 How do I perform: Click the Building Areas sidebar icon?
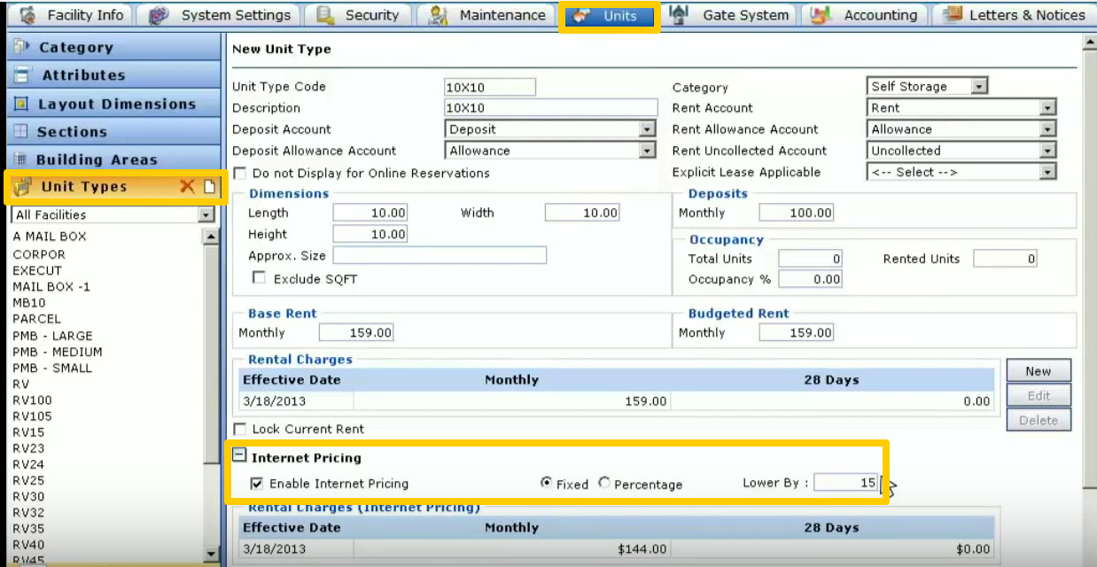[x=21, y=159]
